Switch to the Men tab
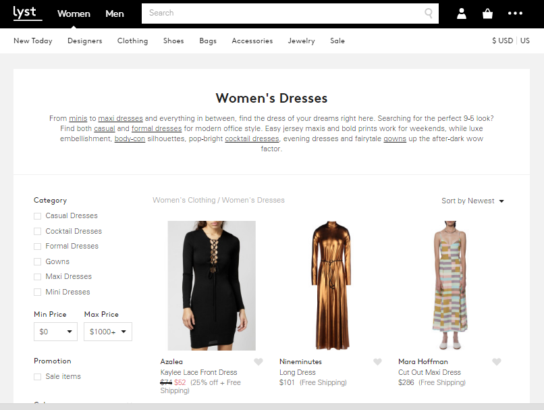This screenshot has height=410, width=544. [x=115, y=14]
